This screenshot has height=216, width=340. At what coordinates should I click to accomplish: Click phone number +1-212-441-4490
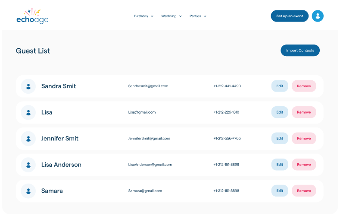pyautogui.click(x=227, y=86)
